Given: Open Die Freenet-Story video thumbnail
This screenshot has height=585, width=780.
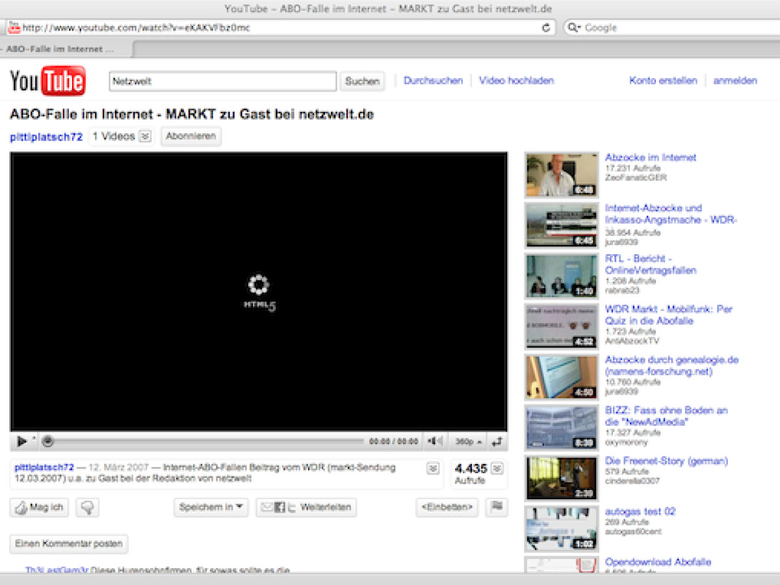Looking at the screenshot, I should coord(562,478).
